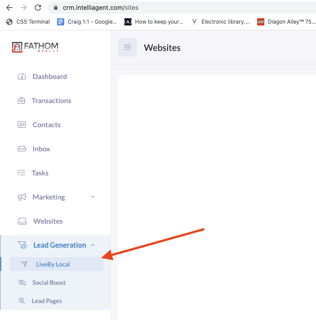Screen dimensions: 316x320
Task: Open Social Boost submenu item
Action: [x=49, y=283]
